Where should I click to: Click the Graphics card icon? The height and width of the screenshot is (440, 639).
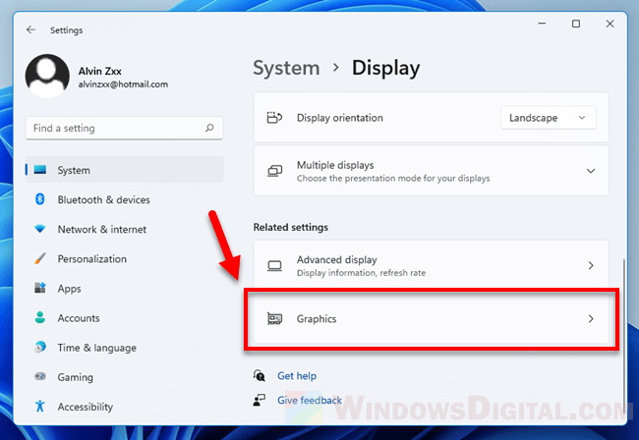[274, 318]
